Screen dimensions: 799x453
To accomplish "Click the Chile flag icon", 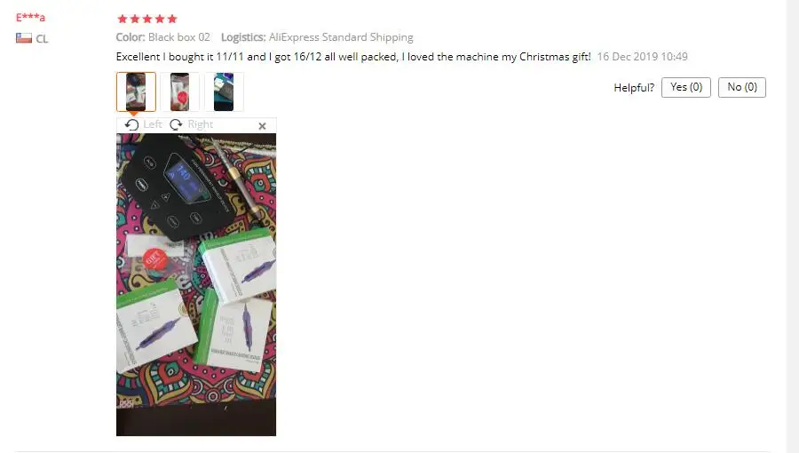I will click(x=23, y=38).
